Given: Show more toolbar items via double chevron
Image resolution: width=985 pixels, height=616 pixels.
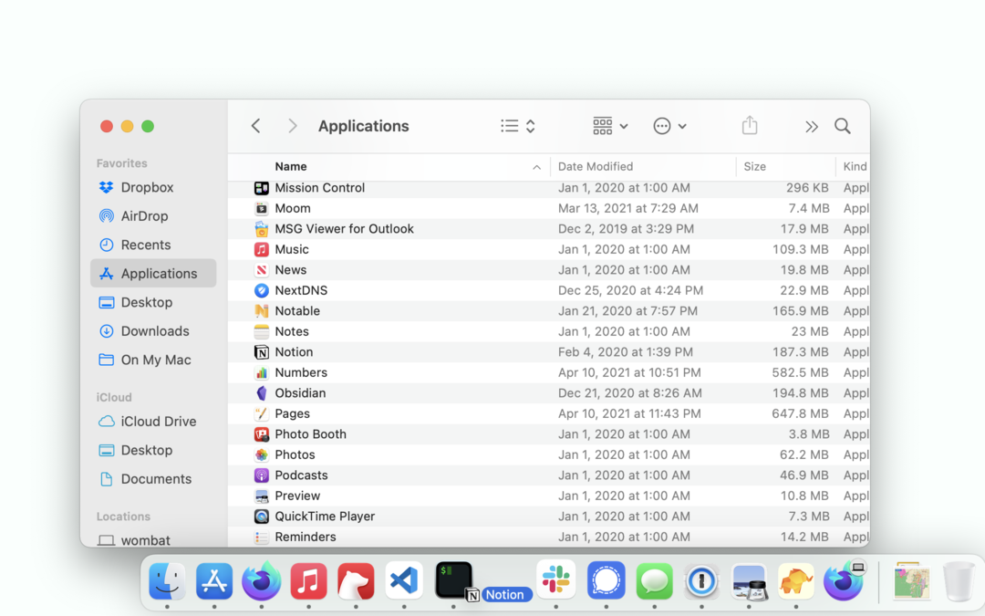Looking at the screenshot, I should coord(811,126).
